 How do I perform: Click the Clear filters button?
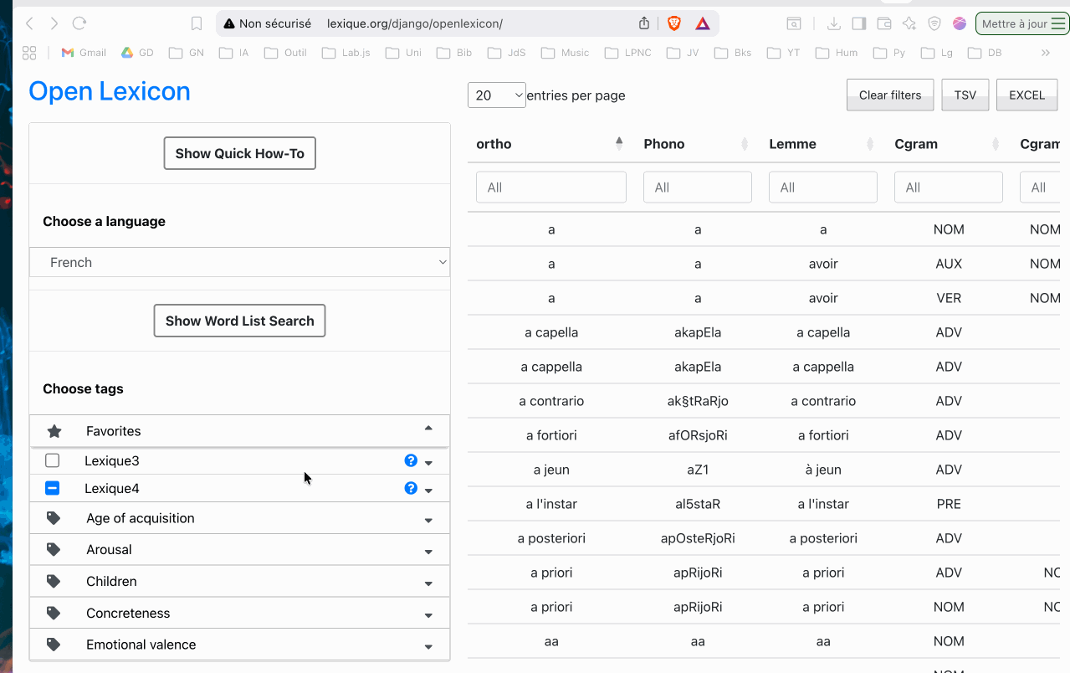[x=890, y=95]
